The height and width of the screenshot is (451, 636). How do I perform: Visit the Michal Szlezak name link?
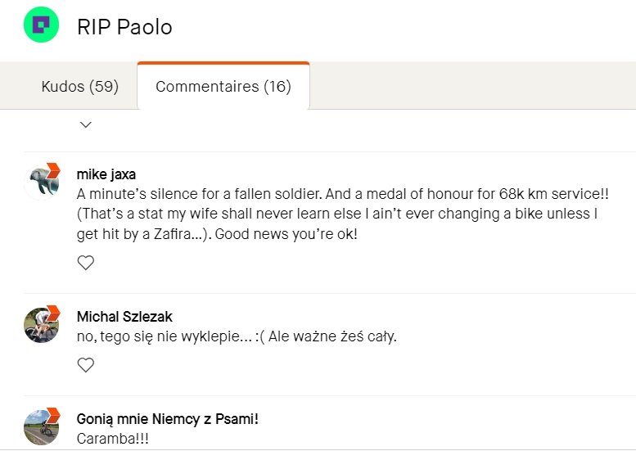pyautogui.click(x=124, y=316)
